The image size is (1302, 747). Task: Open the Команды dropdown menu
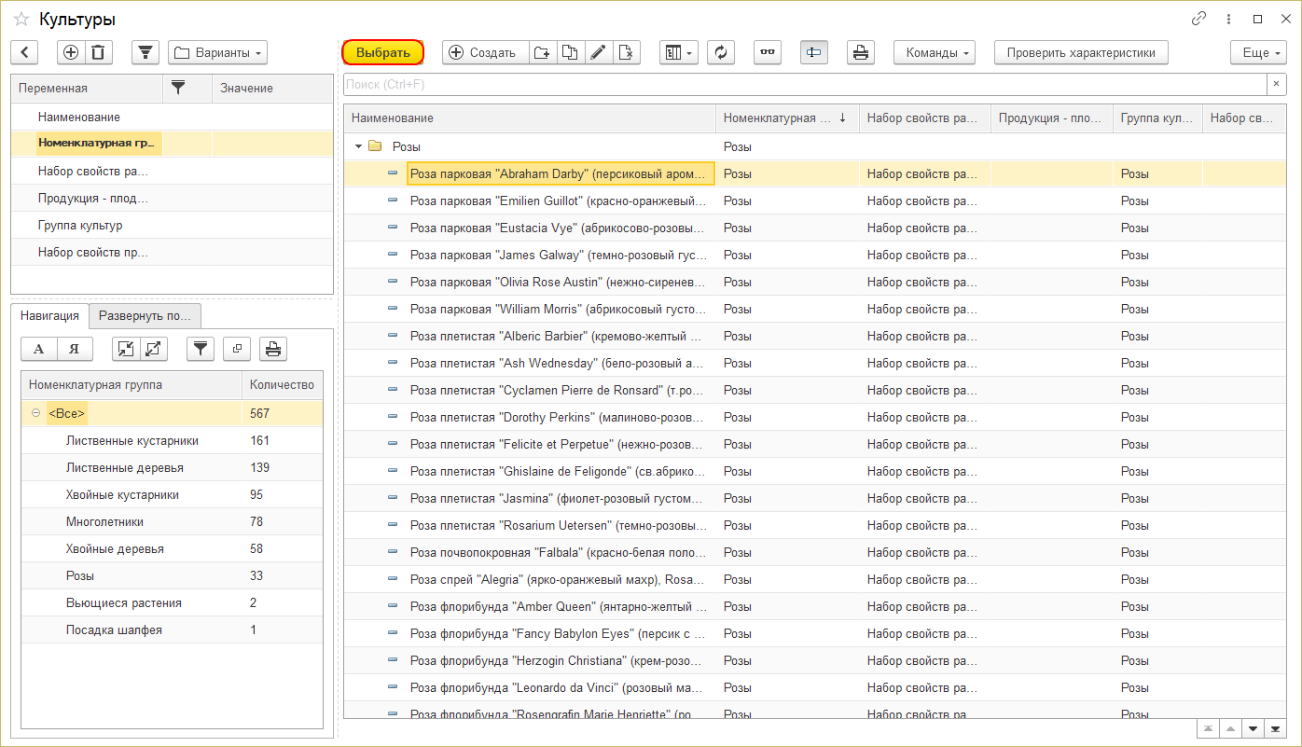click(x=934, y=53)
